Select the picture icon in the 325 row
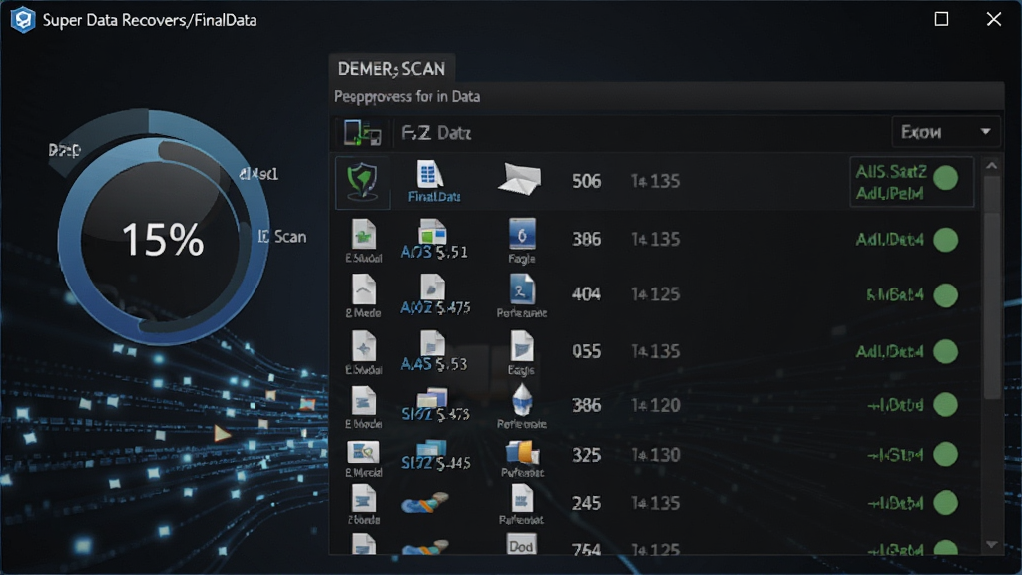Viewport: 1022px width, 575px height. [x=363, y=452]
